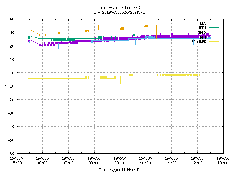Click the y-axis label 20
Image resolution: width=230 pixels, height=173 pixels.
(12, 46)
